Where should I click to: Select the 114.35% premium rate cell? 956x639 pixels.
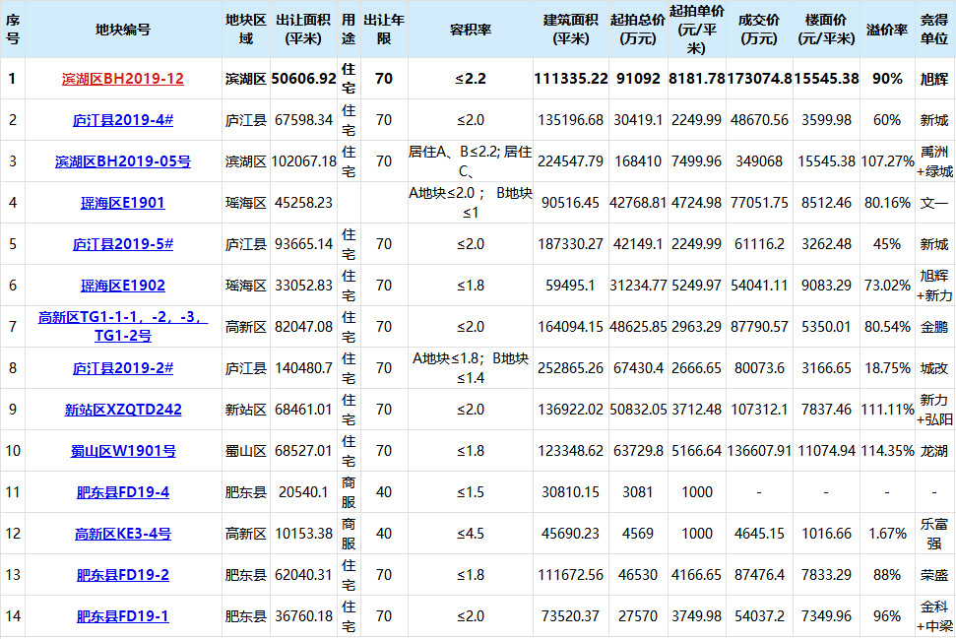[887, 451]
